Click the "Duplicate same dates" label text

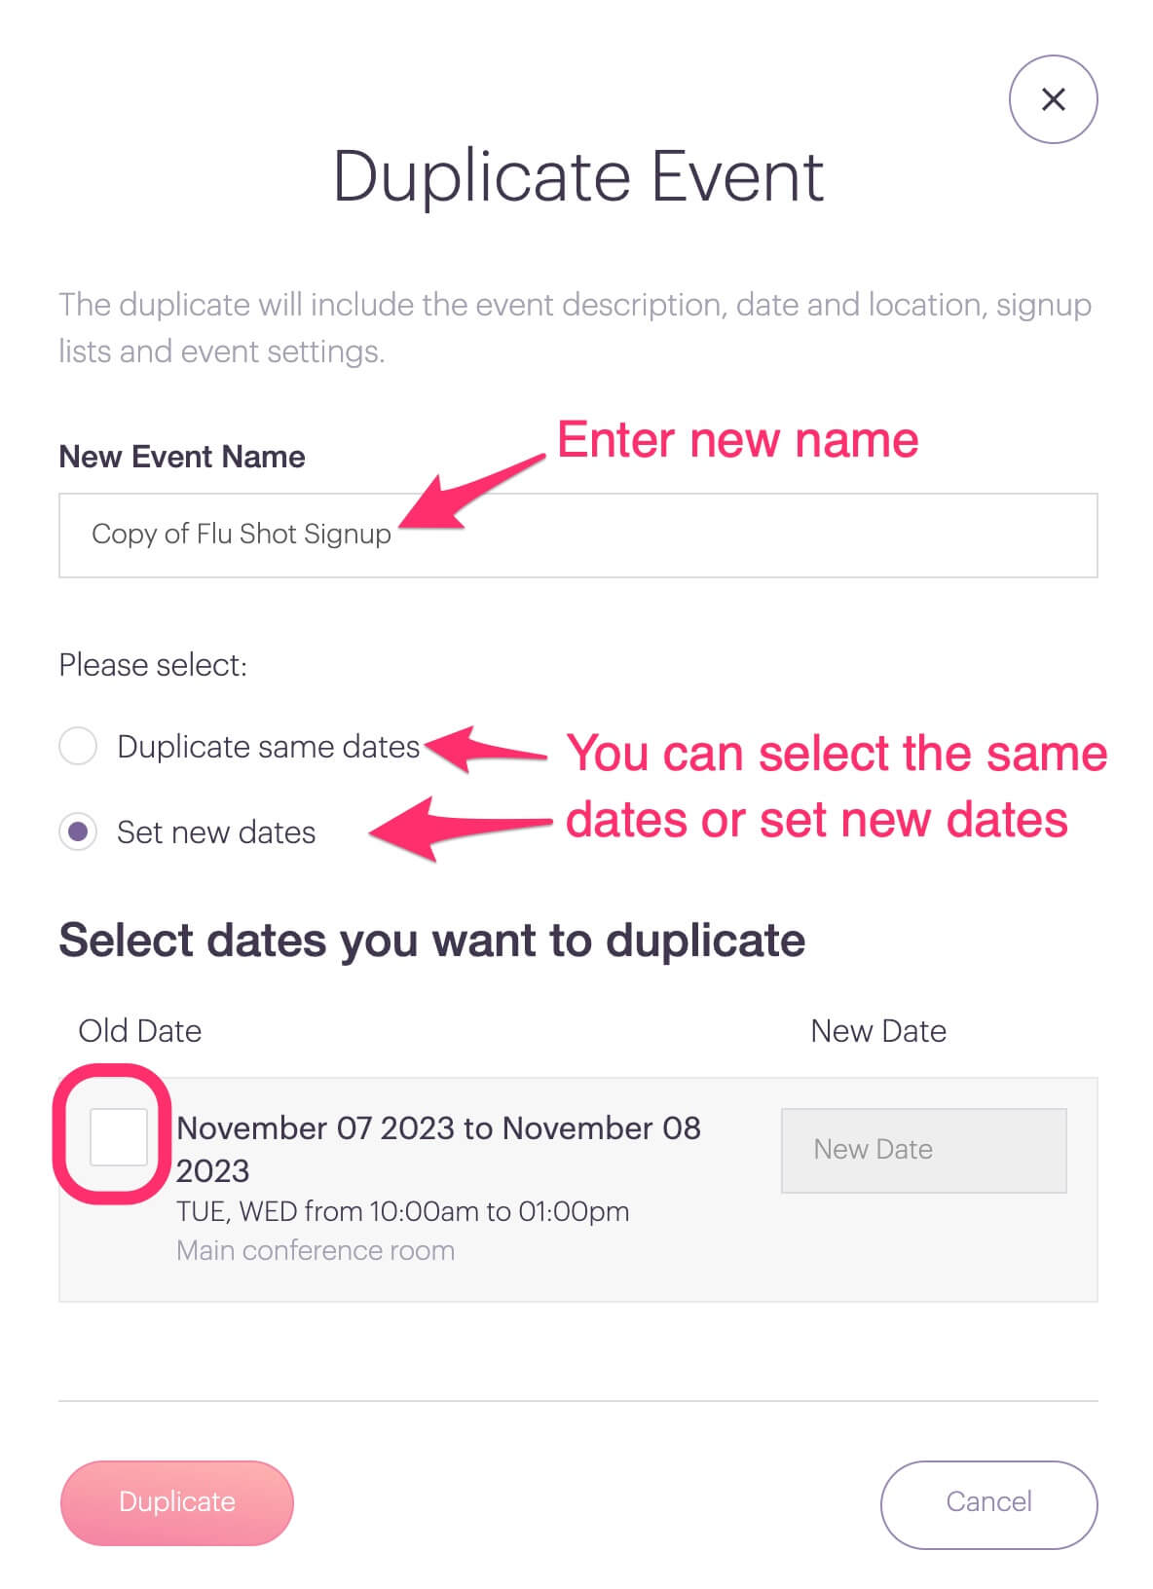click(268, 747)
